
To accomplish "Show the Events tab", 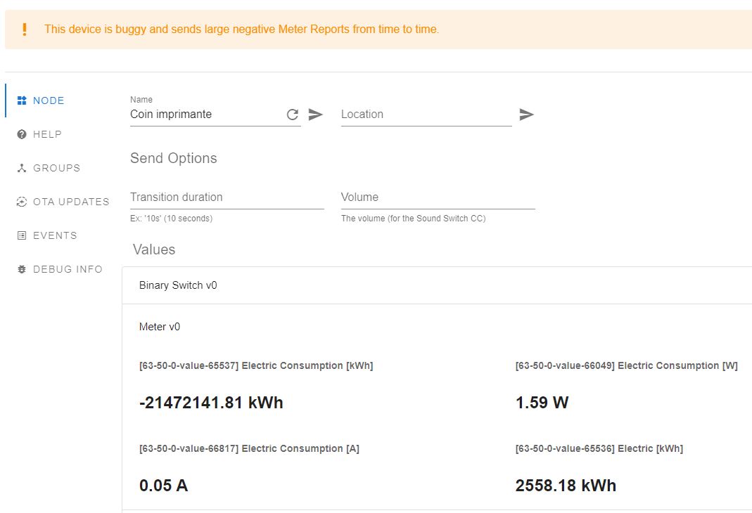I will coord(55,235).
